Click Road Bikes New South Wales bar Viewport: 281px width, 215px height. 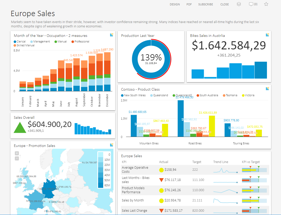(181, 118)
